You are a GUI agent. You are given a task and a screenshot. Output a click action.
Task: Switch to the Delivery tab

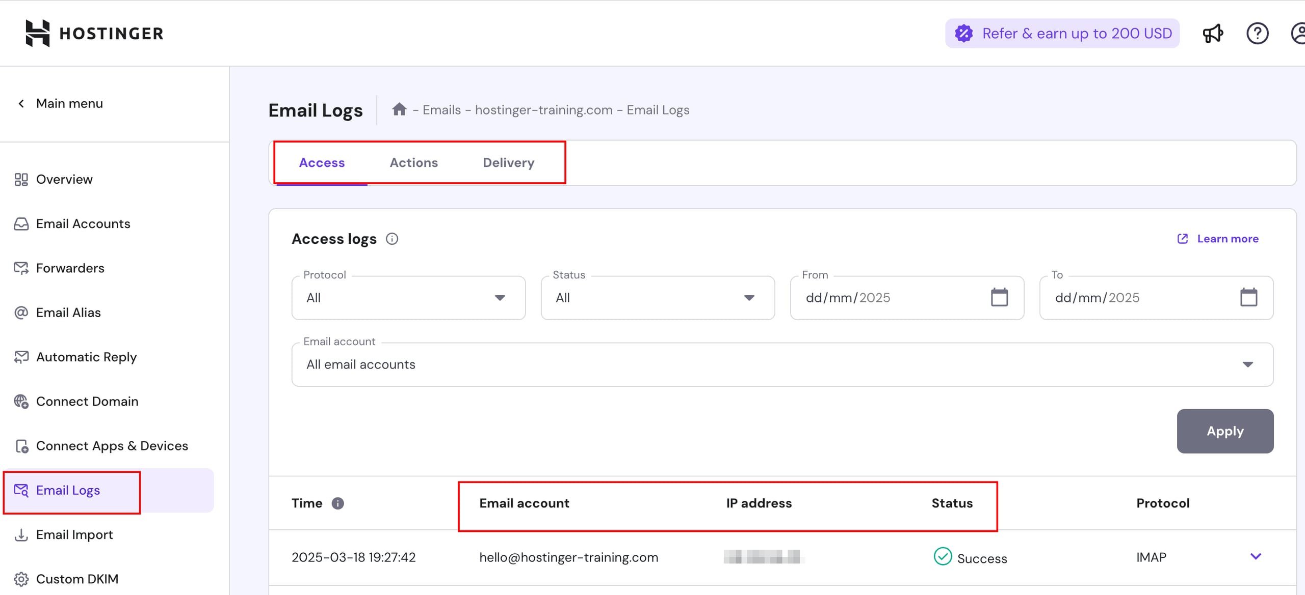[508, 163]
